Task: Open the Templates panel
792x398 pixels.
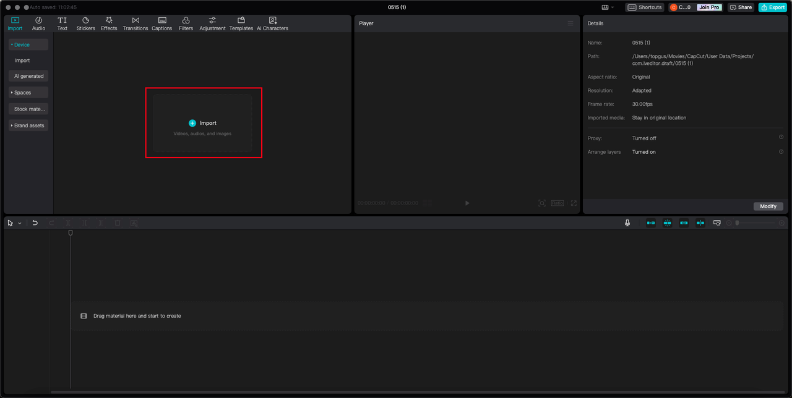Action: [x=241, y=23]
